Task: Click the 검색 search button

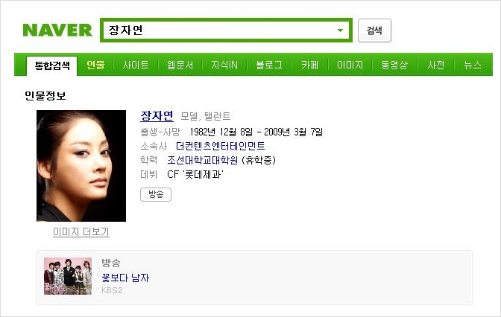Action: pyautogui.click(x=374, y=31)
